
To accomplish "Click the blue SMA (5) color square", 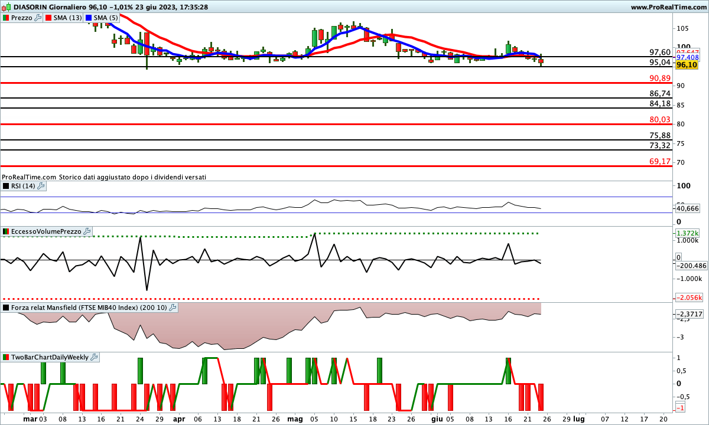I will coord(89,18).
